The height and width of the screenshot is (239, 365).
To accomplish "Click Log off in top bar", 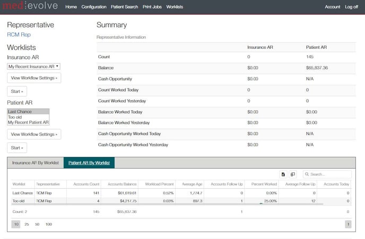I will tap(351, 7).
